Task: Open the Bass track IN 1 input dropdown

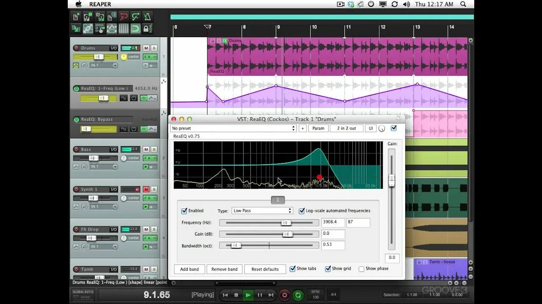Action: pyautogui.click(x=104, y=167)
